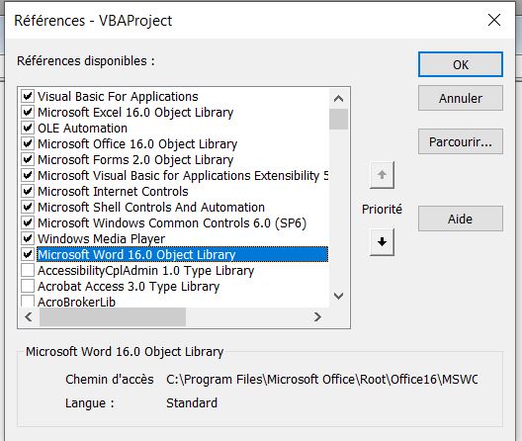Select Microsoft Internet Controls list entry
The image size is (522, 441).
pos(113,191)
